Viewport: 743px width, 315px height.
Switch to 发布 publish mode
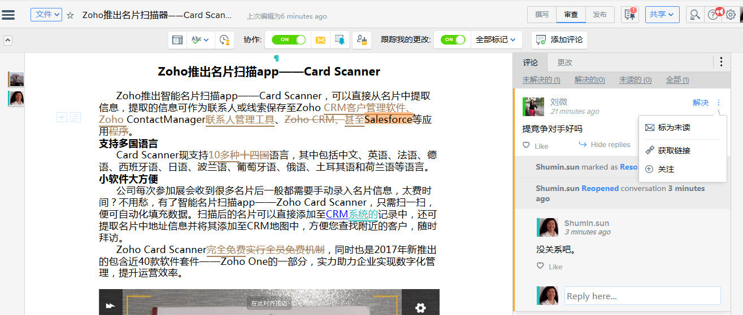pos(599,15)
